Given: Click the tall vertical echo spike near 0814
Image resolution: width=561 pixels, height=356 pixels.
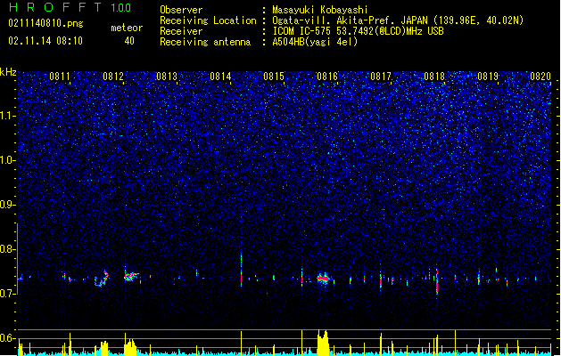Looking at the screenshot, I should point(241,270).
